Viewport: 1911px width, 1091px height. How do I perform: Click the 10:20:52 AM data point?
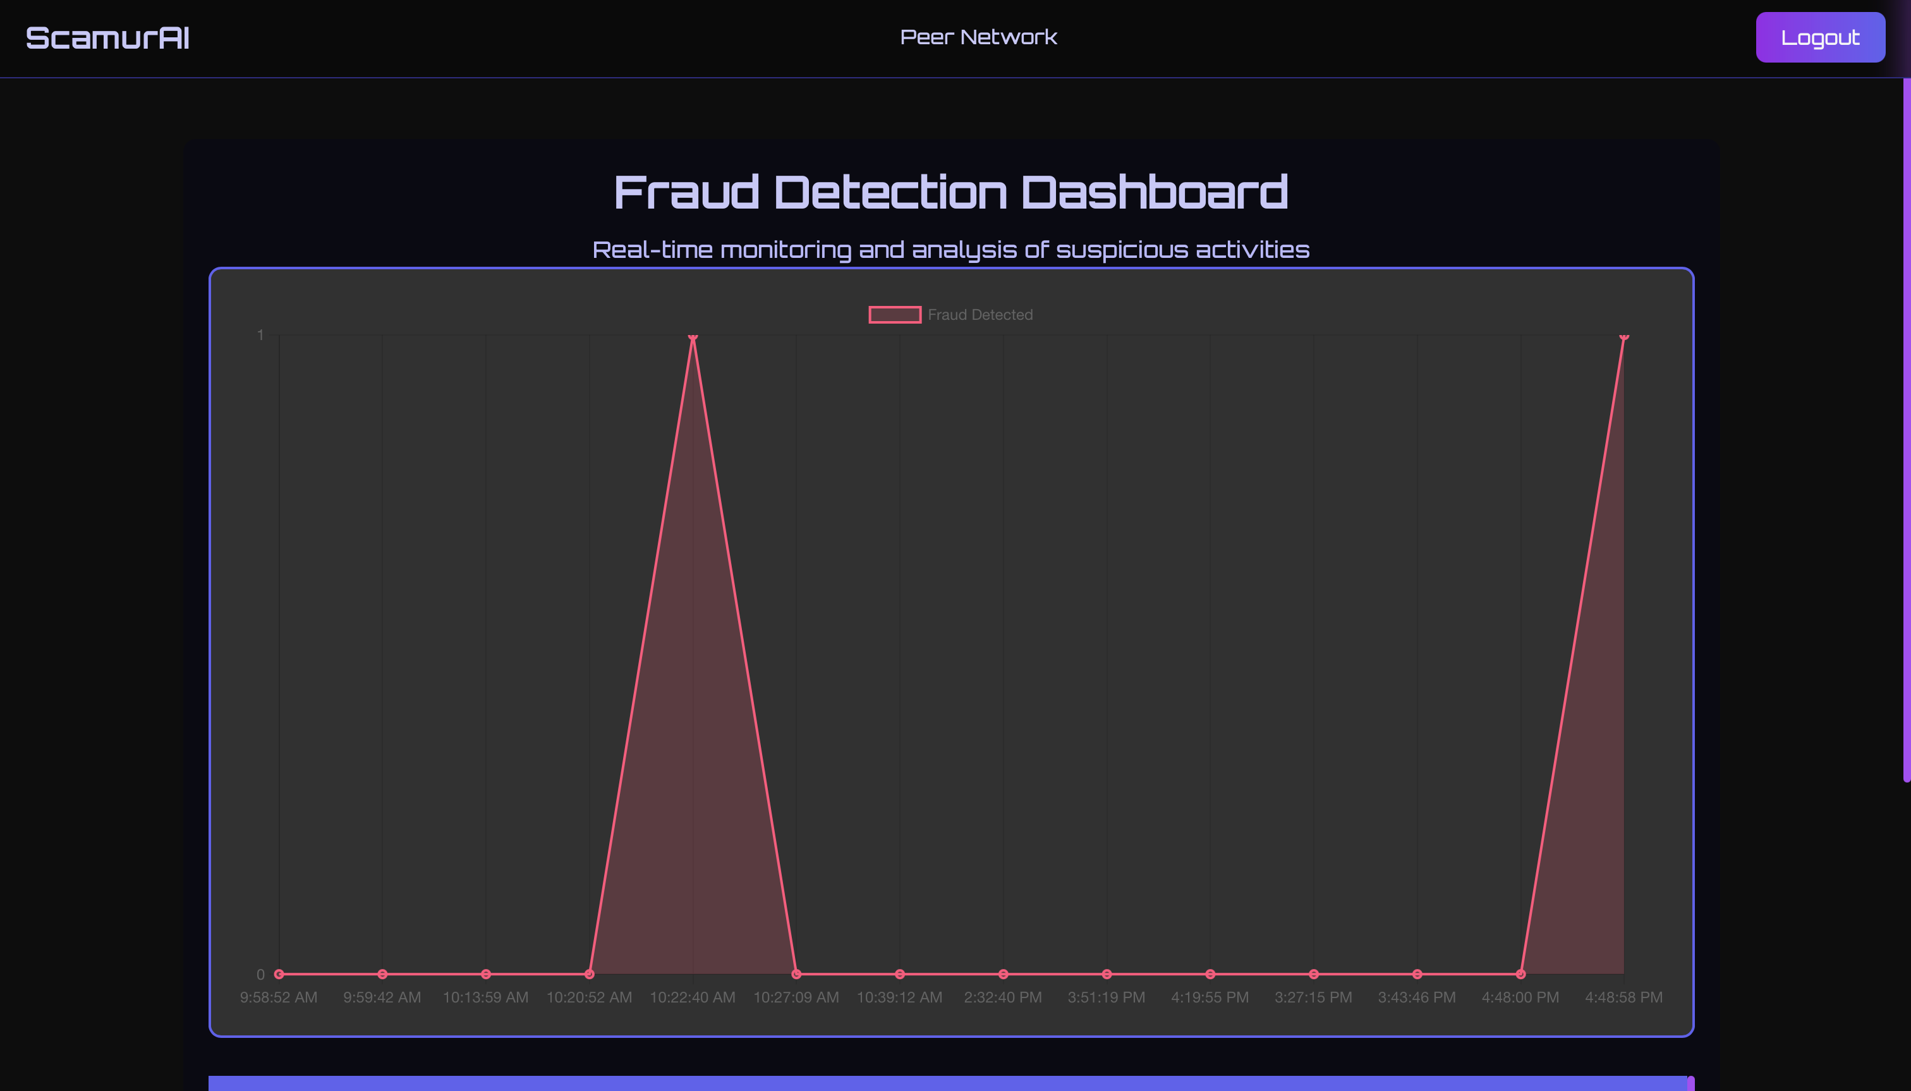pyautogui.click(x=589, y=974)
